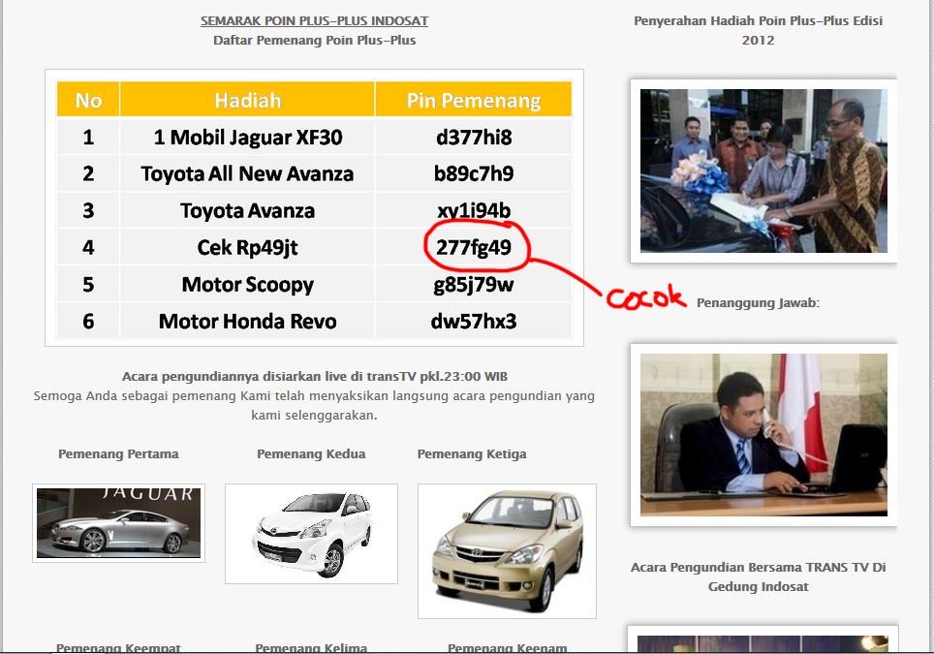Click row number 2 in the table
Viewport: 934px width, 654px height.
click(88, 173)
